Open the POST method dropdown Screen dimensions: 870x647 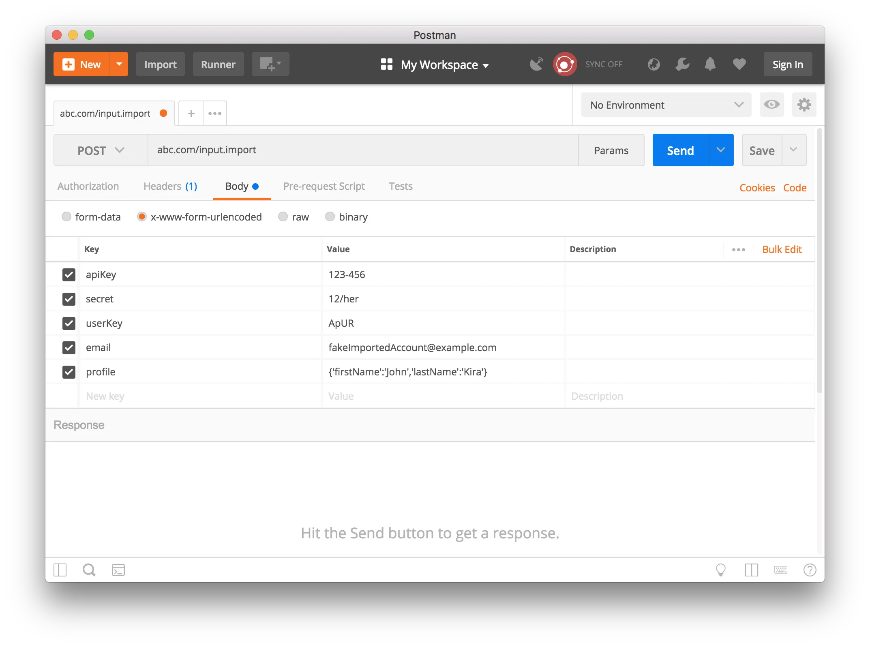(101, 150)
